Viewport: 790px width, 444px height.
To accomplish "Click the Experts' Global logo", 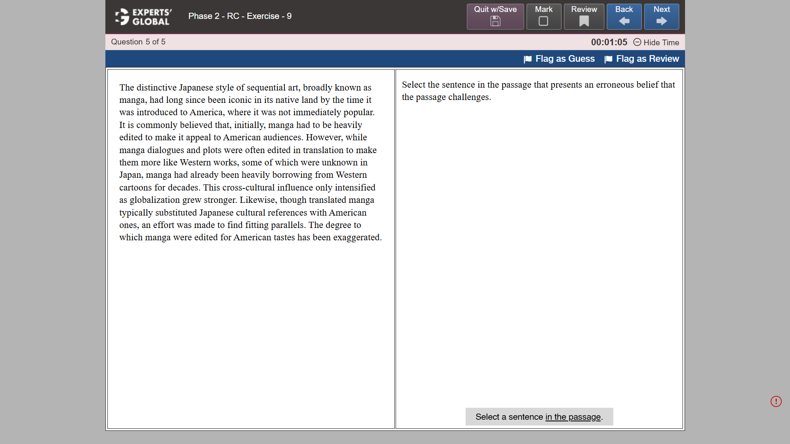I will click(x=142, y=16).
